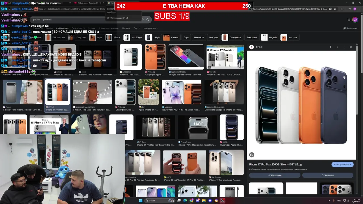Open related three-color iPhones thumbnail in preview panel

(337, 189)
